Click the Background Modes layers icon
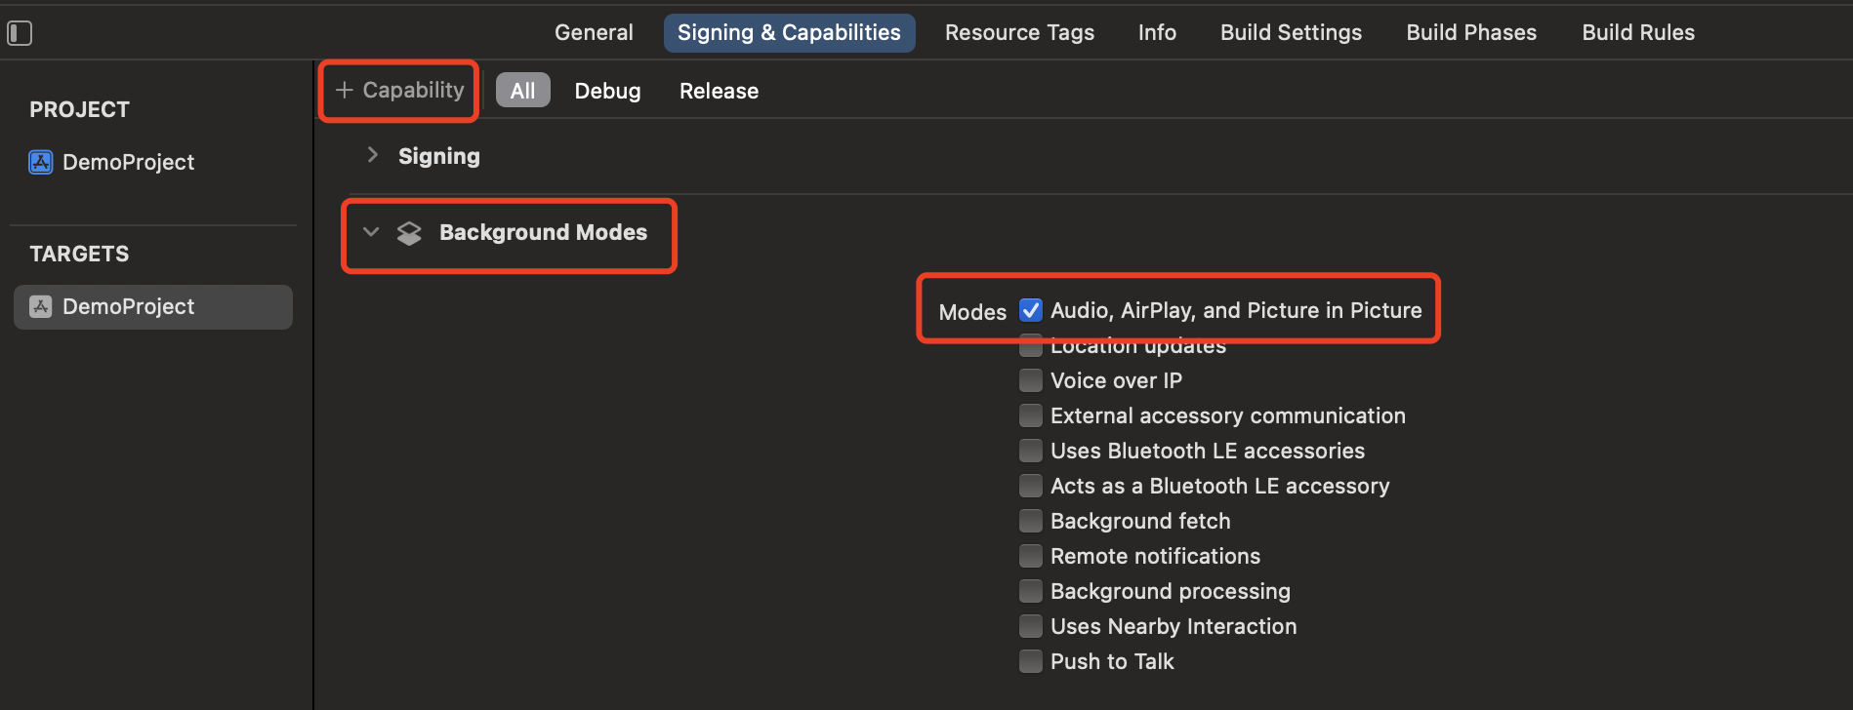Viewport: 1853px width, 710px height. (409, 233)
